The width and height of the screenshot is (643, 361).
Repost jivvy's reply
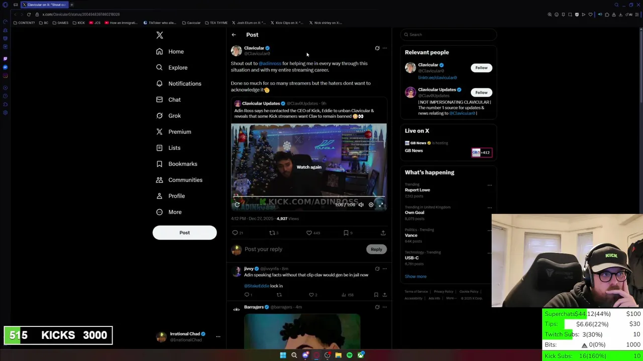(279, 295)
